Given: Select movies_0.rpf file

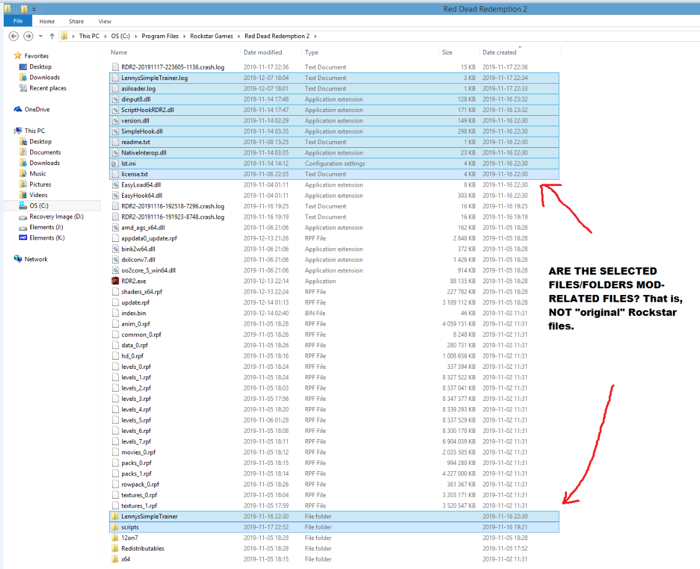Looking at the screenshot, I should 334,452.
